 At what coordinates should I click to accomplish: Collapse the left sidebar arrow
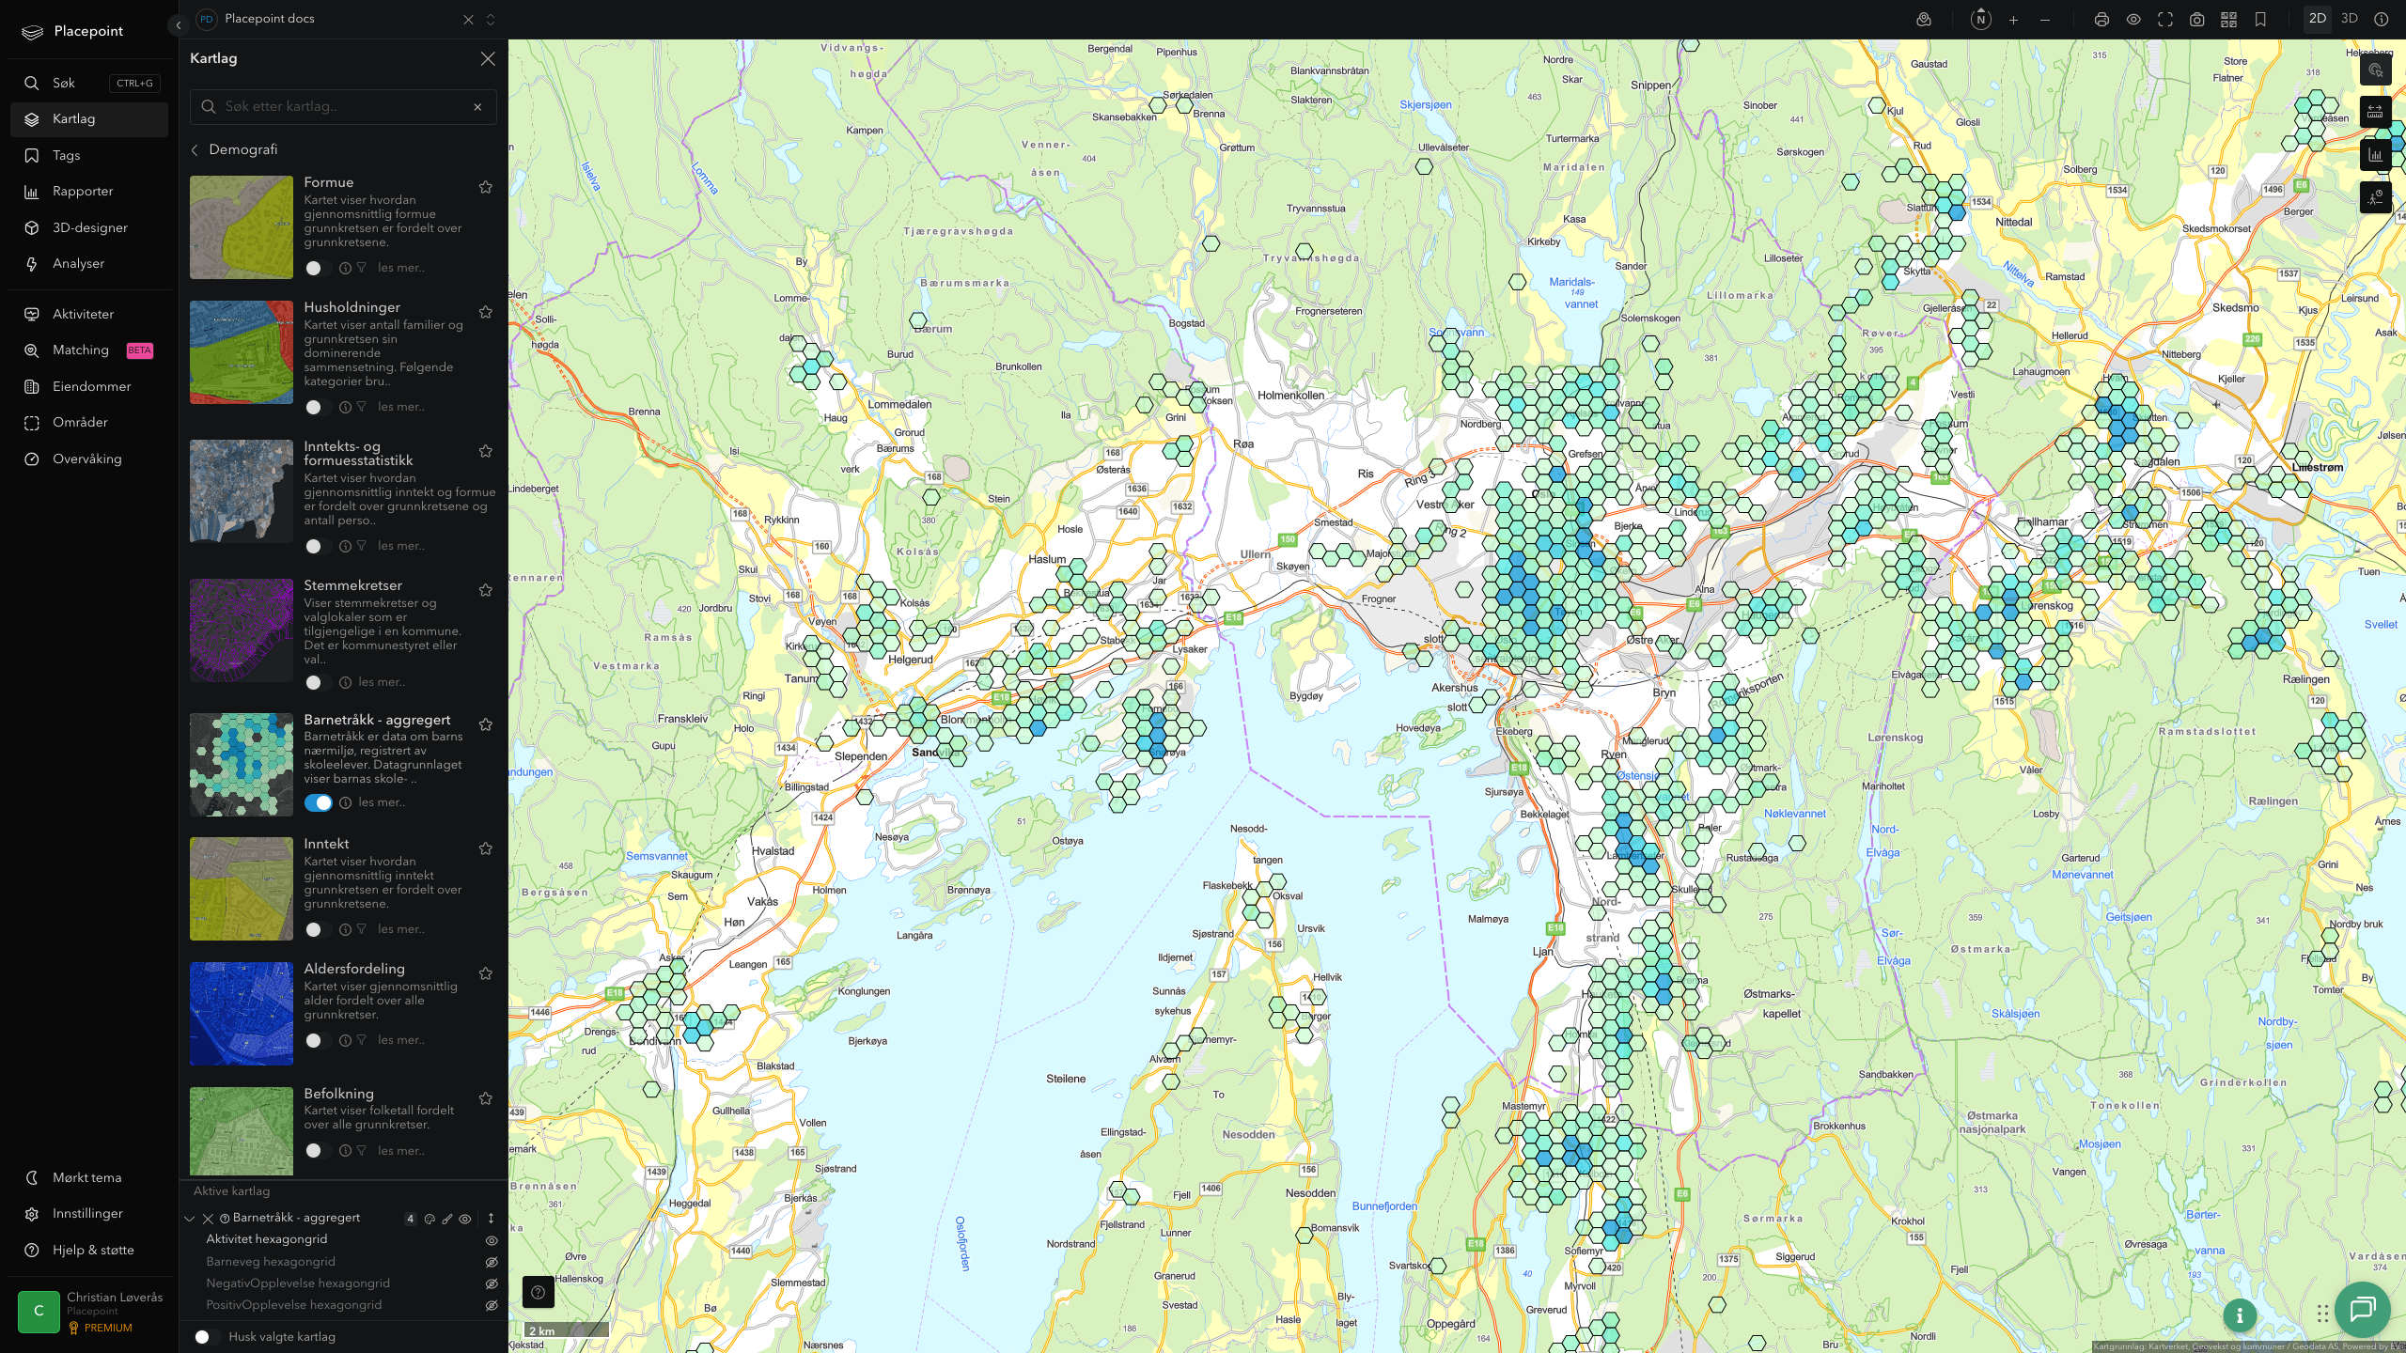(x=179, y=25)
